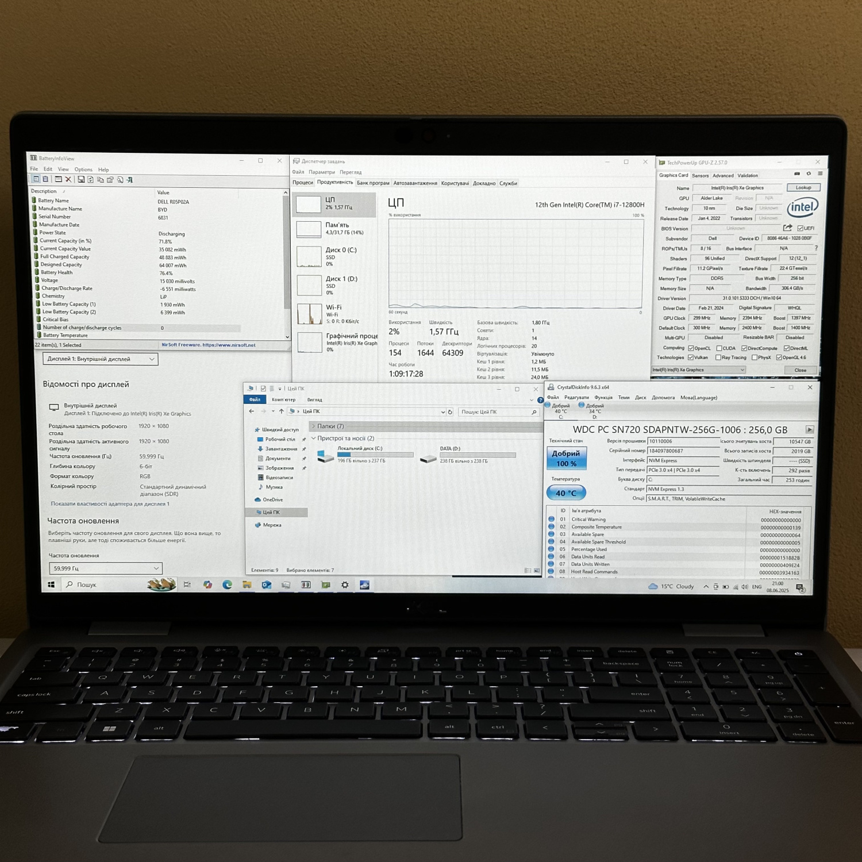Click the GPU-Z refresh icon
The width and height of the screenshot is (862, 862).
coord(809,174)
